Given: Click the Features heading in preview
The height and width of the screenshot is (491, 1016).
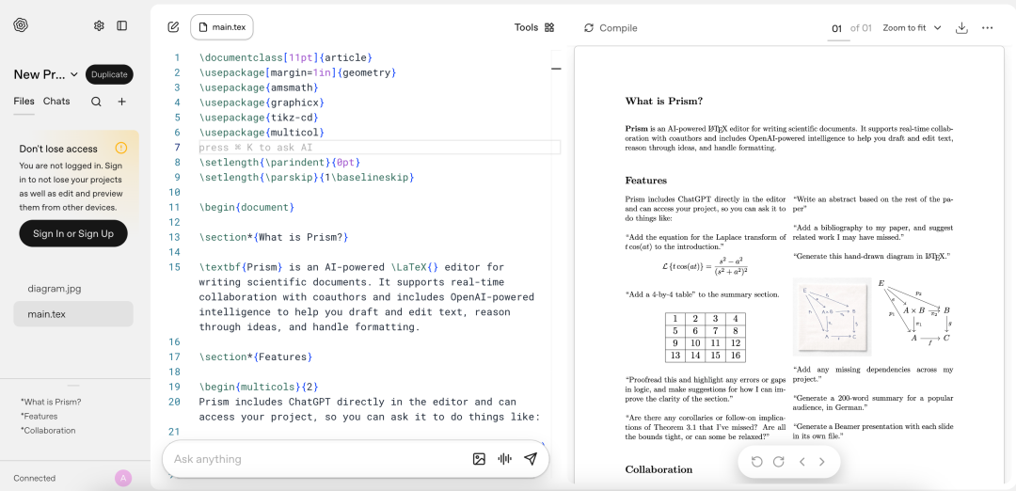Looking at the screenshot, I should click(x=646, y=180).
